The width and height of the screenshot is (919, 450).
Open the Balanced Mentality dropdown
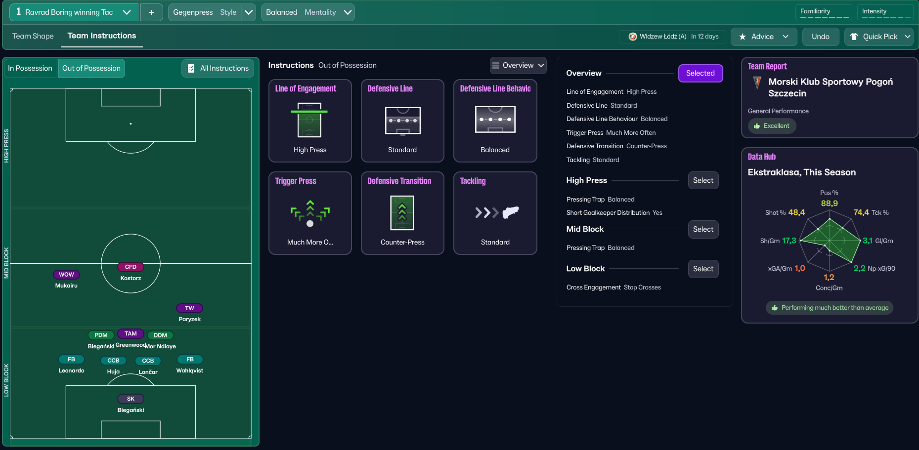tap(348, 12)
